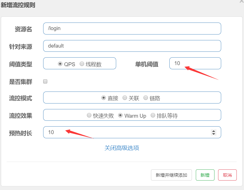Viewport: 244px width, 190px height.
Task: Choose 快速失败 flow control effect
Action: 89,115
